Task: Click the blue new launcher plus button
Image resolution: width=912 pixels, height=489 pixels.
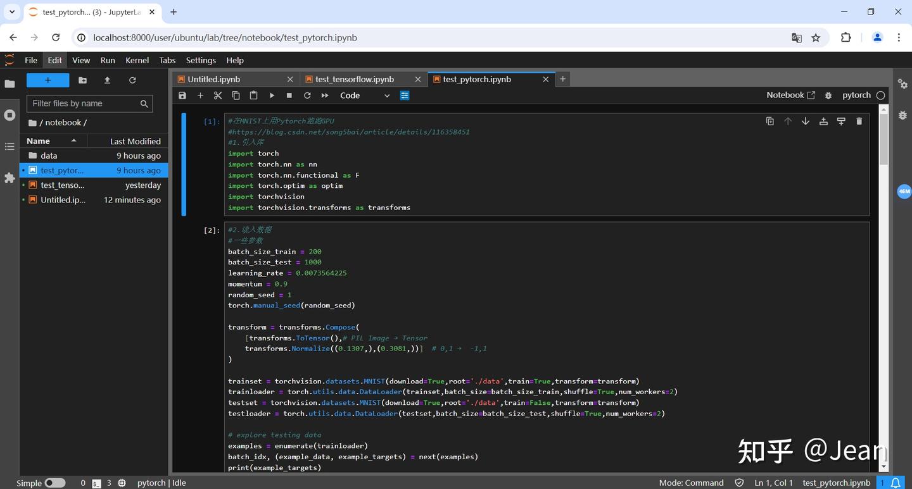Action: [x=47, y=80]
